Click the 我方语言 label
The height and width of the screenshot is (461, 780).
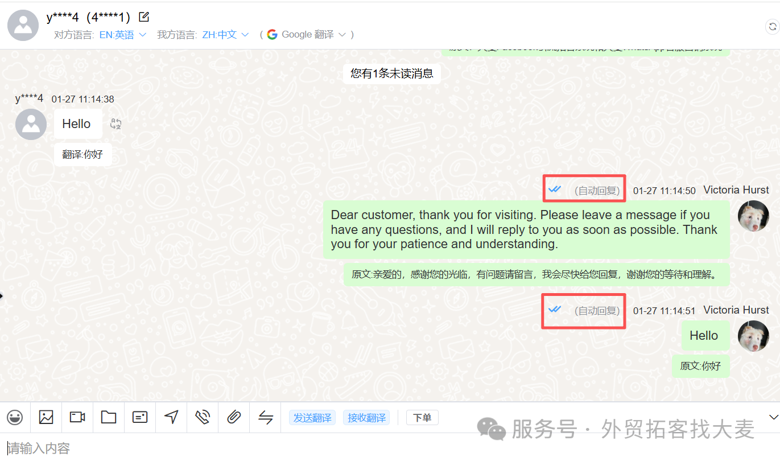(x=177, y=35)
